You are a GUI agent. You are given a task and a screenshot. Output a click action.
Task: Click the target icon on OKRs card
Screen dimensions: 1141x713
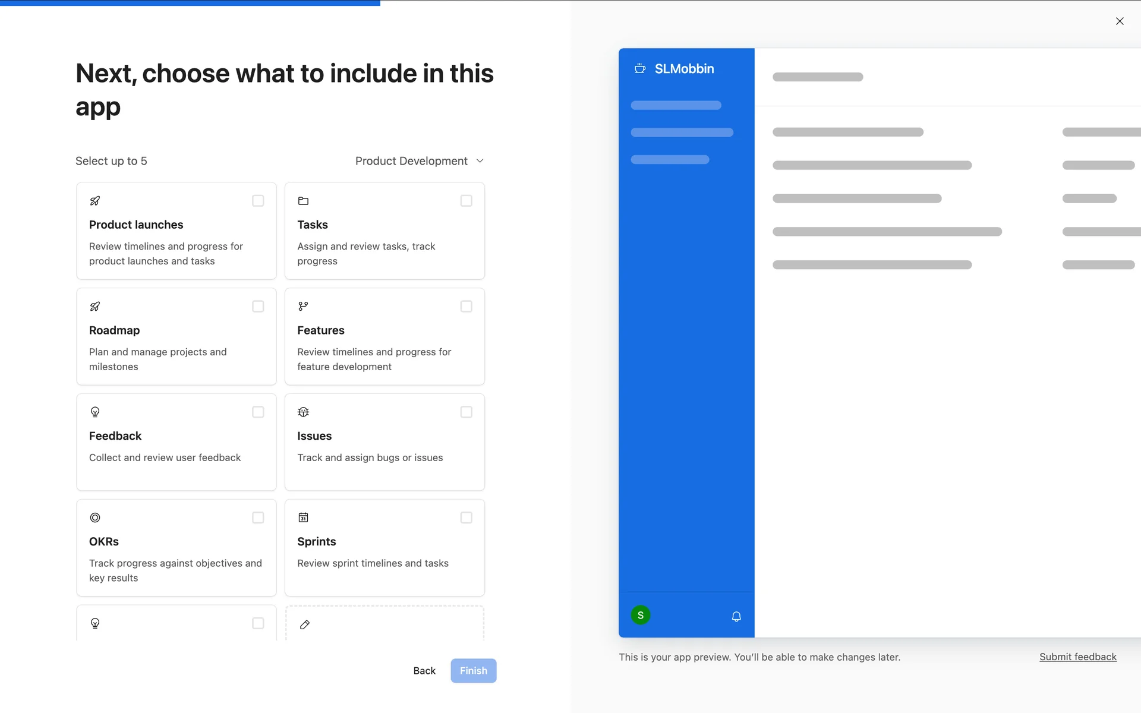click(x=95, y=518)
